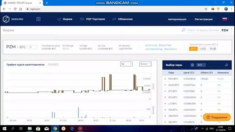Open the Bandicam recorder taskbar icon
This screenshot has width=235, height=132.
pyautogui.click(x=80, y=129)
